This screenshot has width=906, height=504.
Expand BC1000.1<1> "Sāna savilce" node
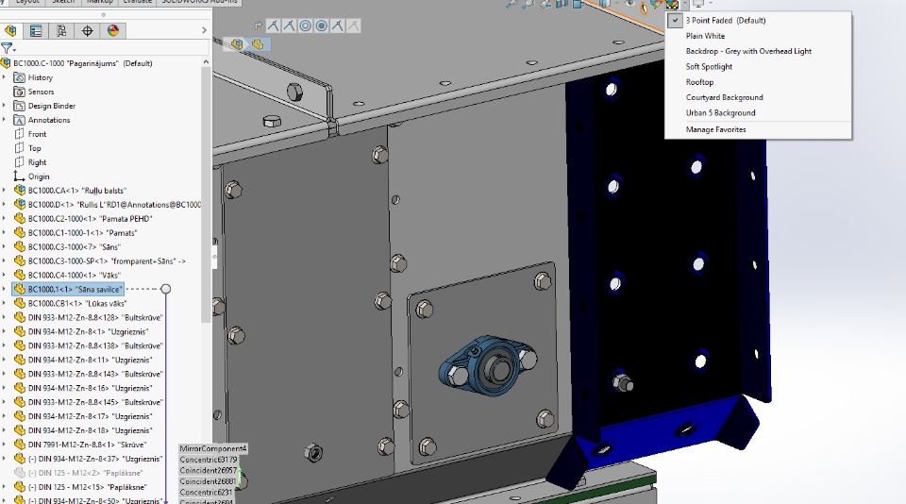coord(4,289)
